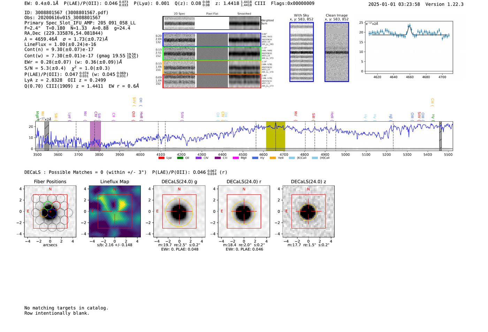Open the Fiber Positions image
The width and height of the screenshot is (488, 332).
click(50, 211)
